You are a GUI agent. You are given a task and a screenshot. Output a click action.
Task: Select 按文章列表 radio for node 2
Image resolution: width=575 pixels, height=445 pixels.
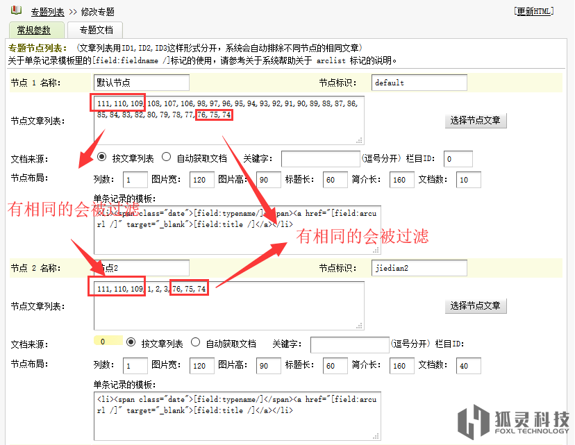click(132, 342)
